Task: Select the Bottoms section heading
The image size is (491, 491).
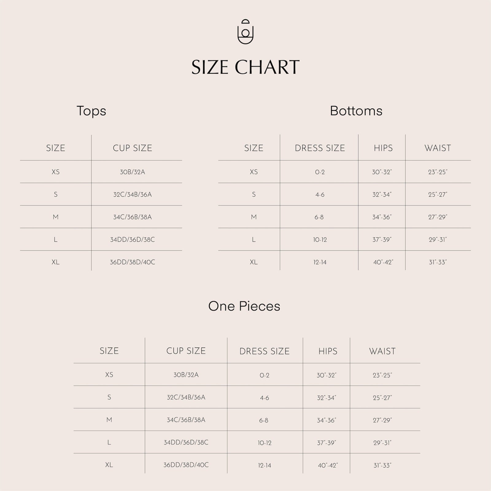Action: coord(356,111)
